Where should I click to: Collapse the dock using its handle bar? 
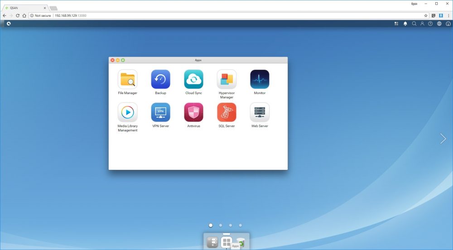pos(226,234)
